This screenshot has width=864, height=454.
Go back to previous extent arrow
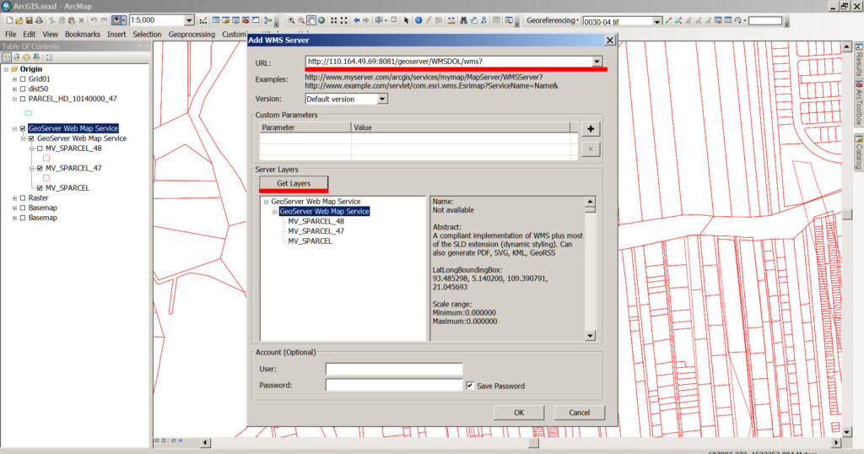click(356, 19)
